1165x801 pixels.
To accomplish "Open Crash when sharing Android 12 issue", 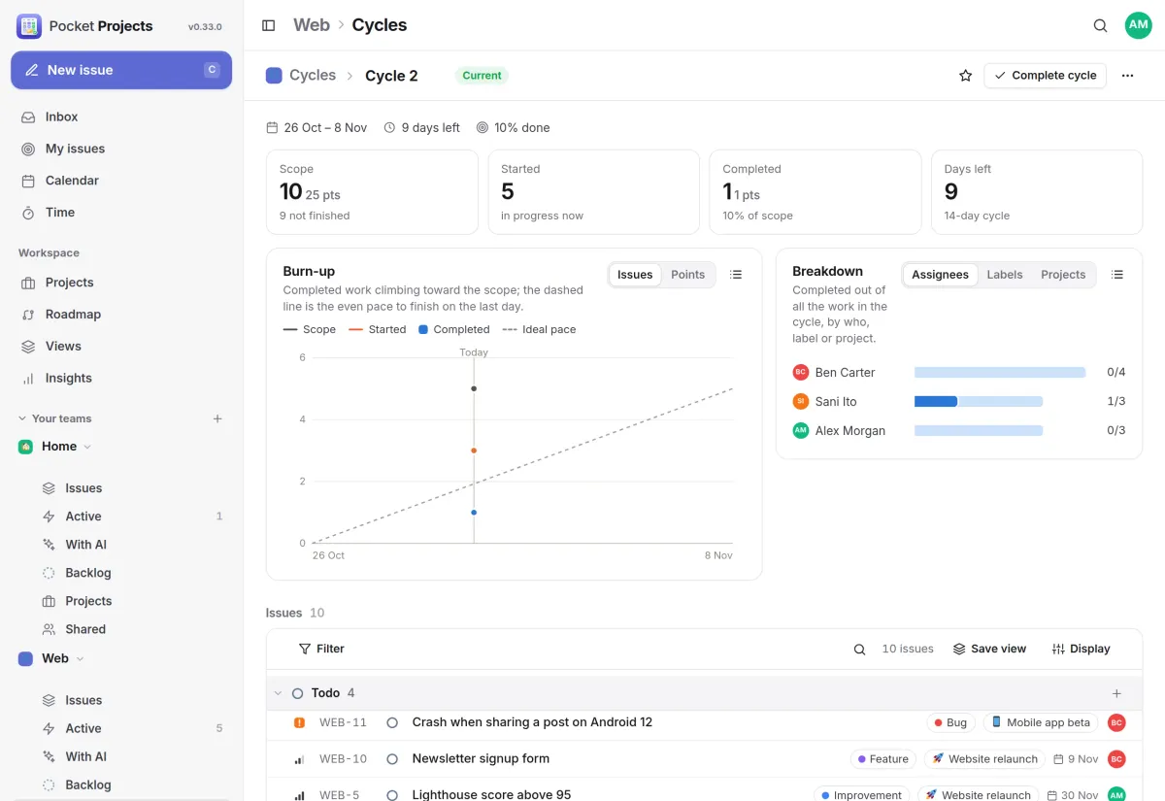I will (532, 722).
